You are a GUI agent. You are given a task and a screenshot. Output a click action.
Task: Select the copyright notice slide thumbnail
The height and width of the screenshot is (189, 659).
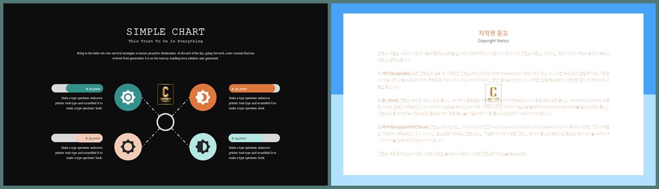(493, 94)
